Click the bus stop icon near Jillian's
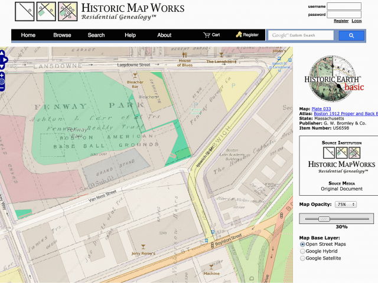This screenshot has height=283, width=378. (x=279, y=58)
